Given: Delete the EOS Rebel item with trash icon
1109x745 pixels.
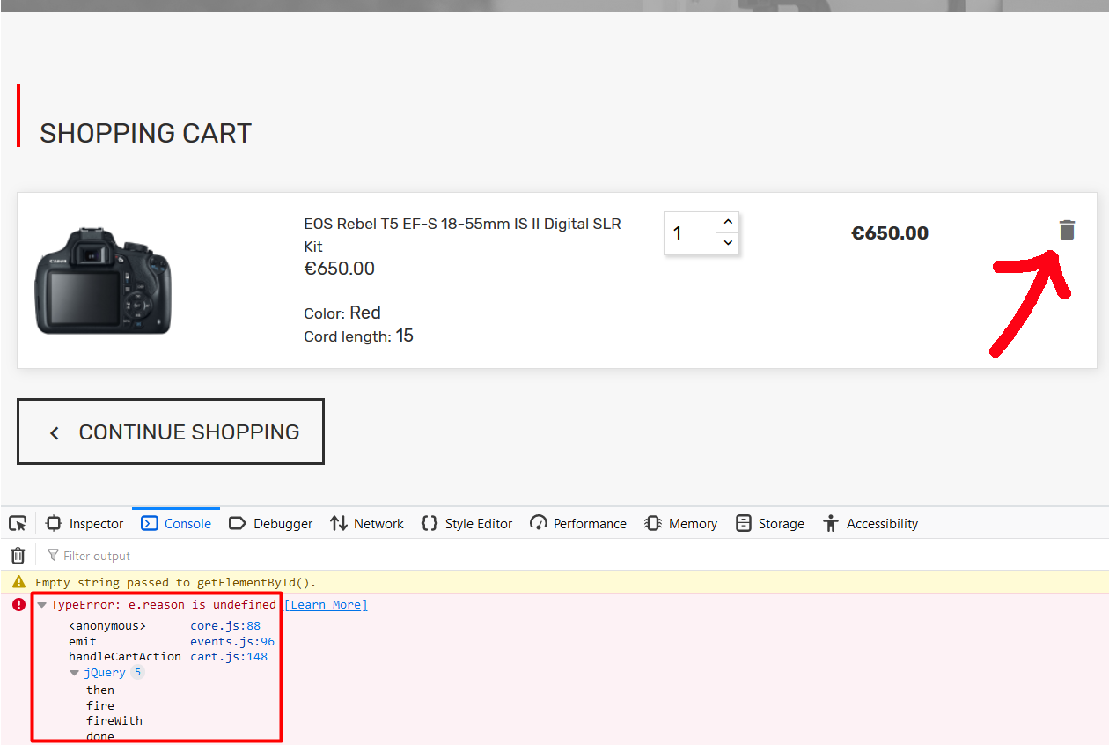Looking at the screenshot, I should point(1067,231).
